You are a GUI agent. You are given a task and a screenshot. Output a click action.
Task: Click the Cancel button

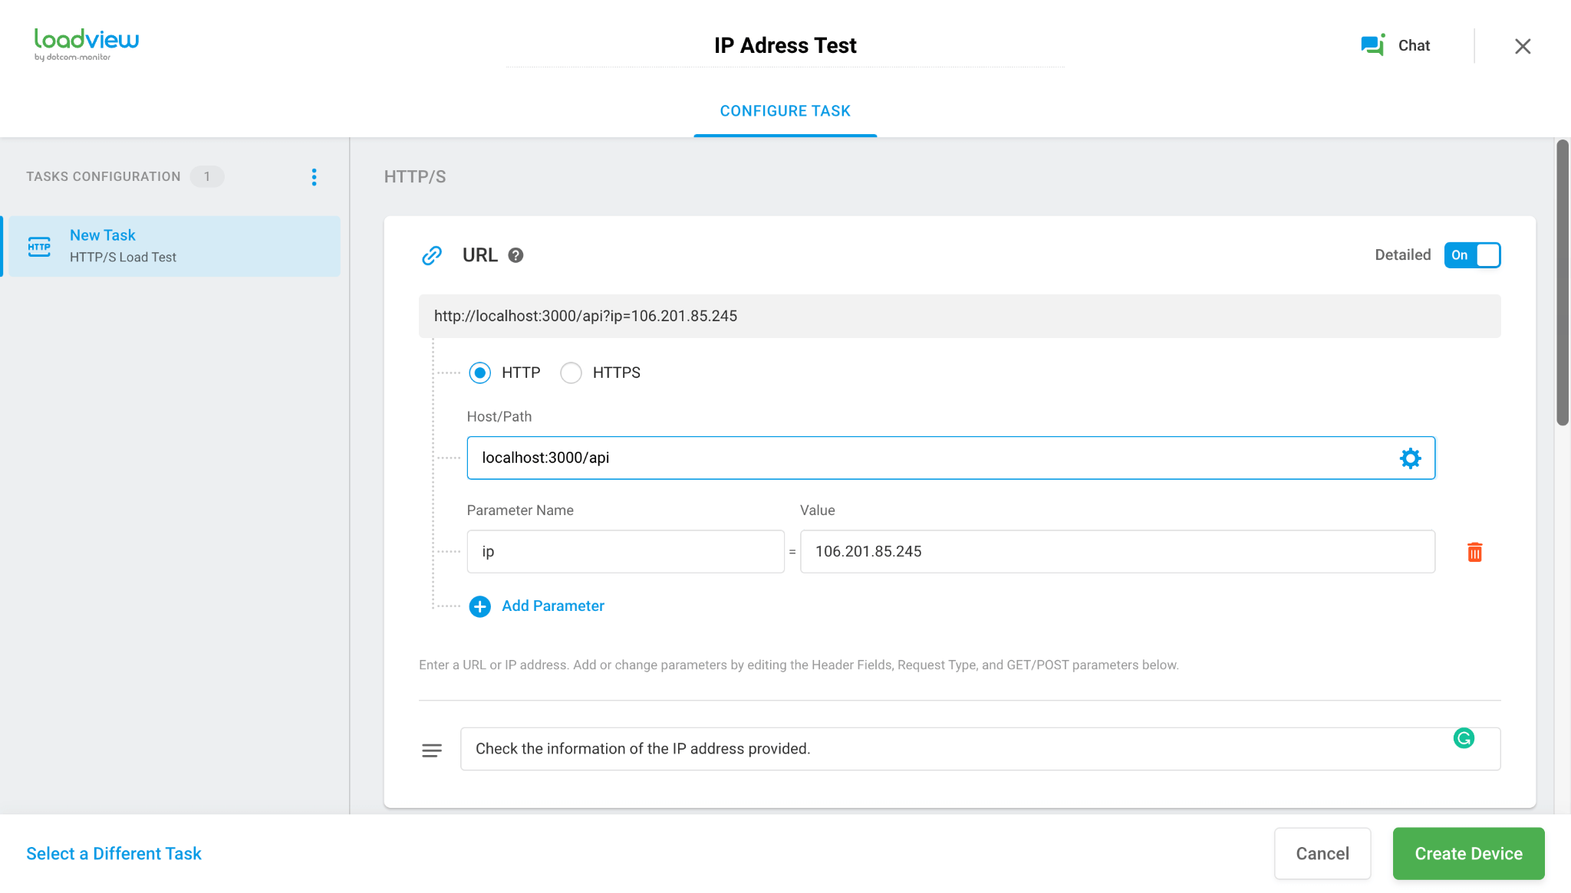click(1322, 853)
